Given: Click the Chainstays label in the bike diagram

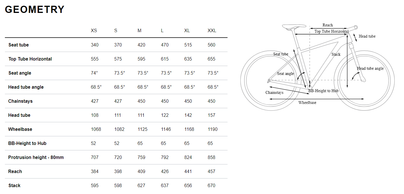Looking at the screenshot, I should [x=274, y=93].
